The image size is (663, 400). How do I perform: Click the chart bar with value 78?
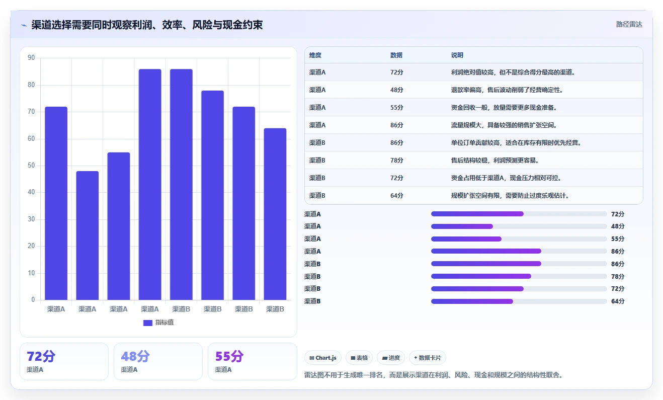212,195
